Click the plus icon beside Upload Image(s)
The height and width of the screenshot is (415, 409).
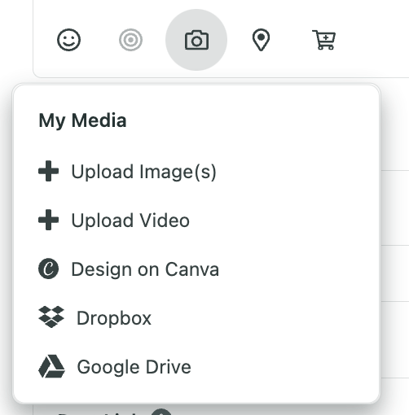click(x=48, y=171)
